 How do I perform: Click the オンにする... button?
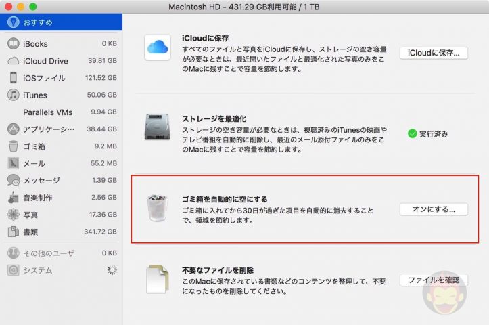pyautogui.click(x=434, y=209)
